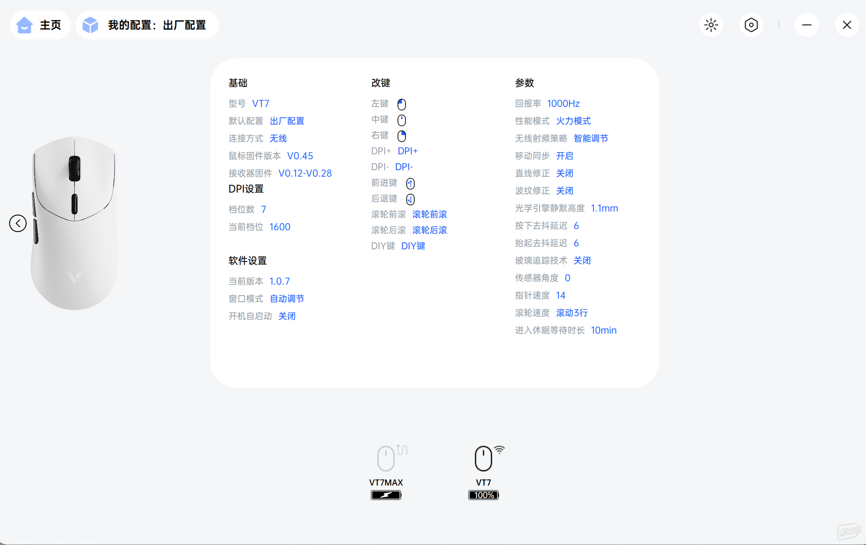The height and width of the screenshot is (545, 866).
Task: Select the VT7 wireless device mouse icon
Action: pyautogui.click(x=483, y=458)
